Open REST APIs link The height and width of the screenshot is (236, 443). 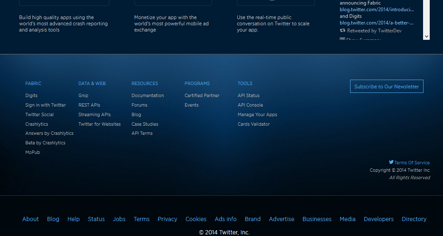coord(89,105)
